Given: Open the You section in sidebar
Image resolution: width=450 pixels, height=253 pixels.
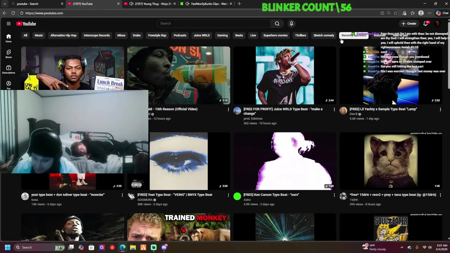Looking at the screenshot, I should [x=8, y=85].
